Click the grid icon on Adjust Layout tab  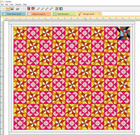pos(30,14)
